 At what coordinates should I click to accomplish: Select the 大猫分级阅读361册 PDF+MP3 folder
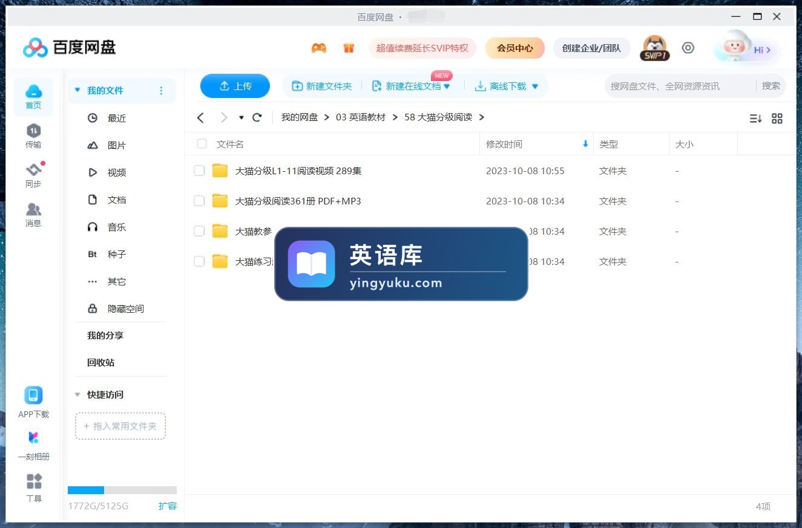coord(298,201)
